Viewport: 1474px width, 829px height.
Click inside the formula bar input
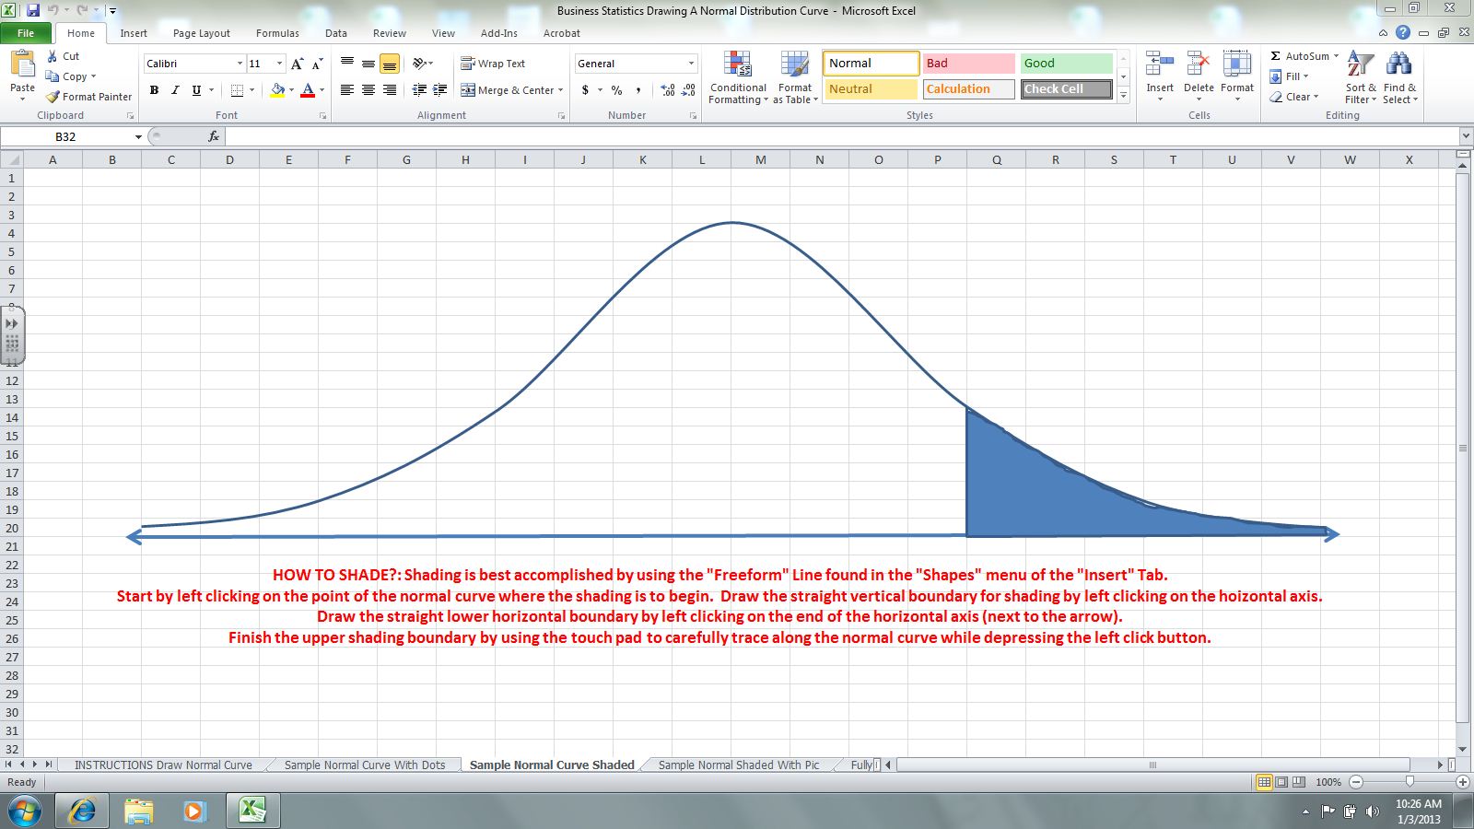tap(829, 136)
